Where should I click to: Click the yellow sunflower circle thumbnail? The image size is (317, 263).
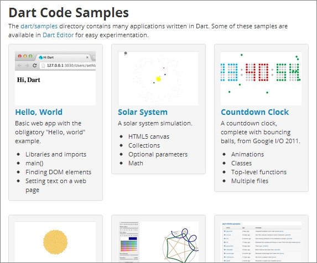55,242
